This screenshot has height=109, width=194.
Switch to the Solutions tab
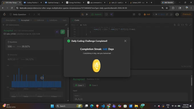pyautogui.click(x=52, y=20)
